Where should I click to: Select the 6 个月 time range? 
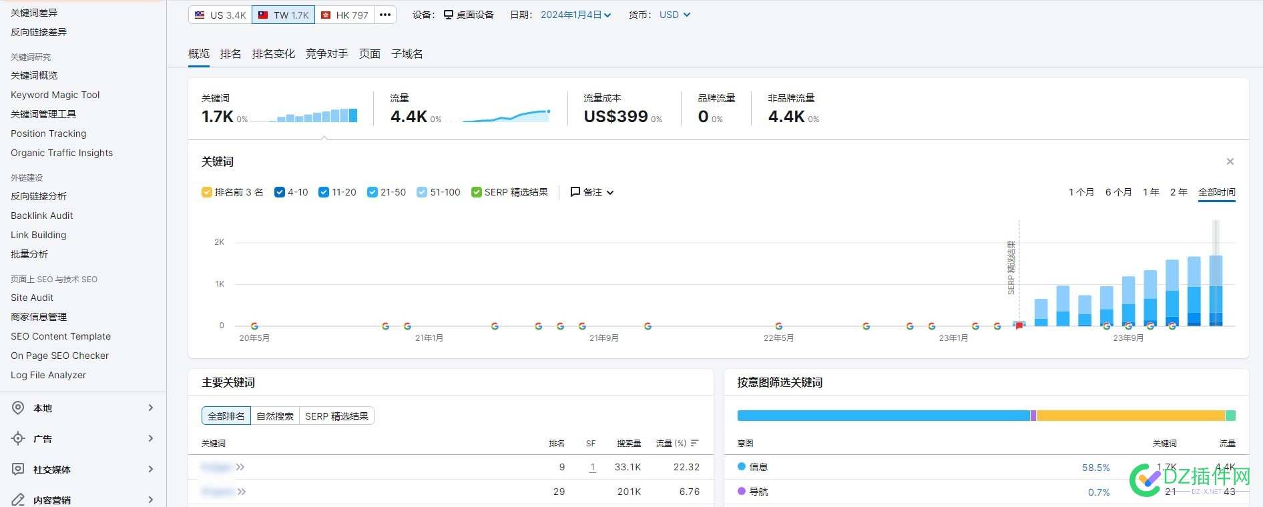coord(1118,192)
